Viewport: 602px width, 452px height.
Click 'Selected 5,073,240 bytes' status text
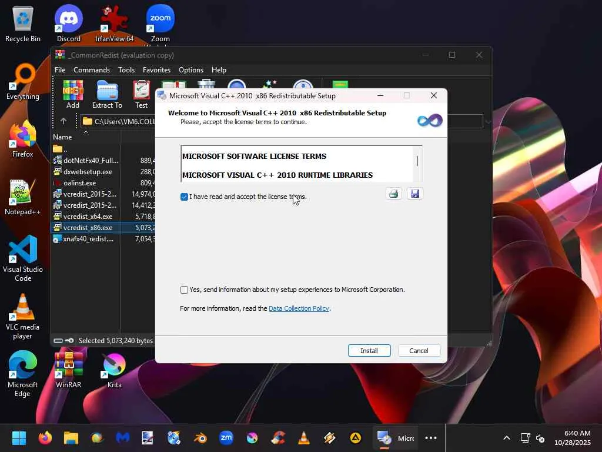116,341
